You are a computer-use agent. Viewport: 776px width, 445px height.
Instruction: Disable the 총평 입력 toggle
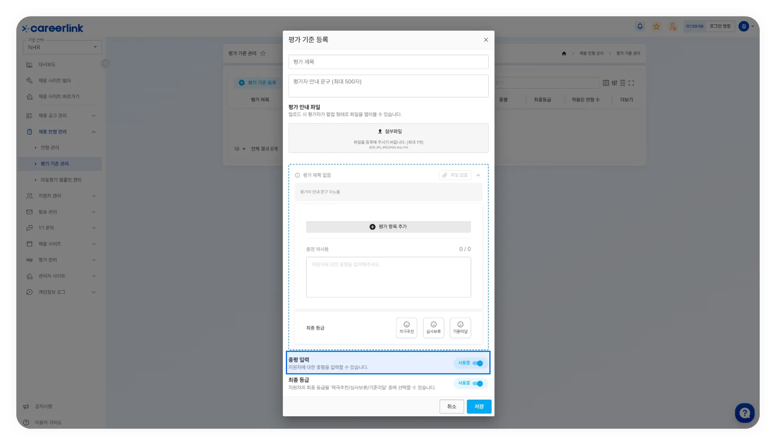pos(478,363)
